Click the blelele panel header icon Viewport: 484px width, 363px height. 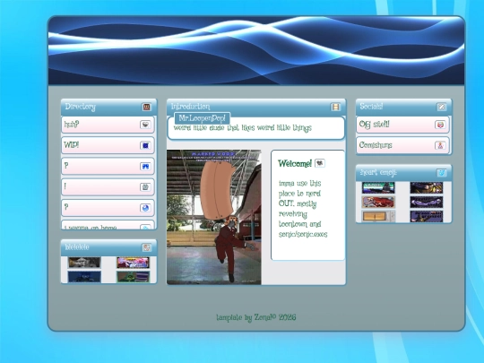[x=146, y=247]
